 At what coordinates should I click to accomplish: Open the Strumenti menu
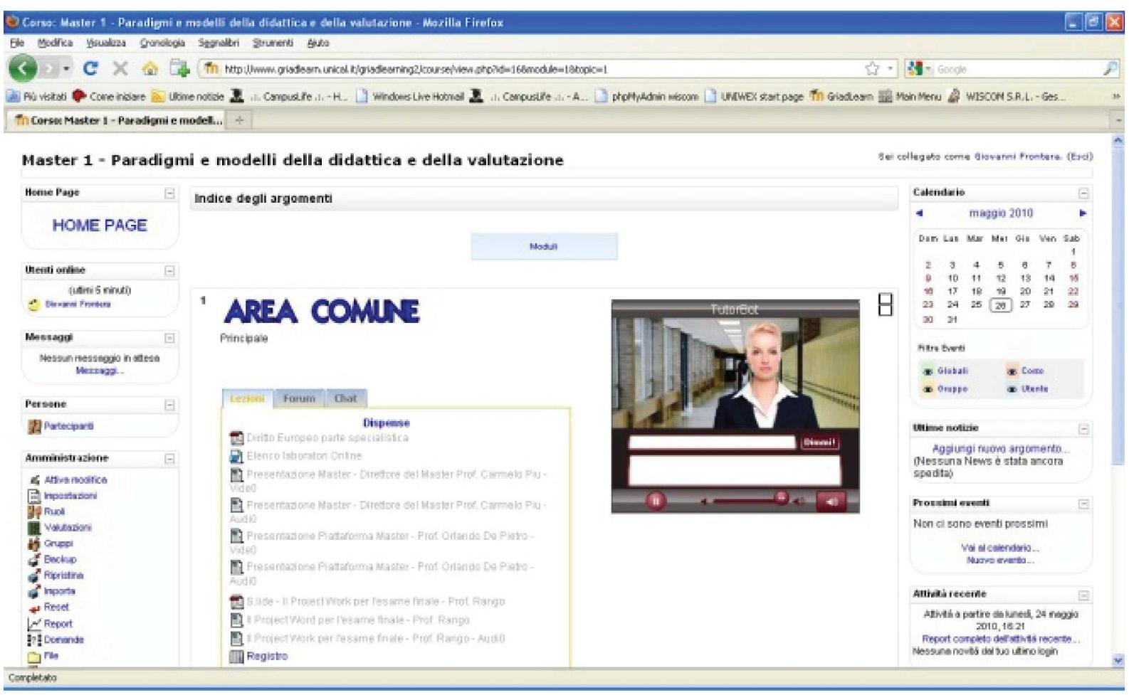pos(273,43)
